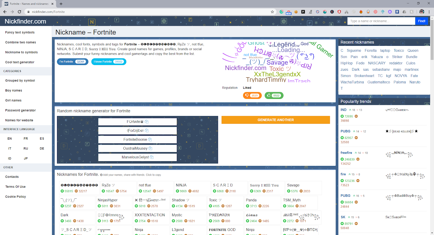Image resolution: width=434 pixels, height=235 pixels.
Task: Switch interface language to FR
Action: [26, 139]
